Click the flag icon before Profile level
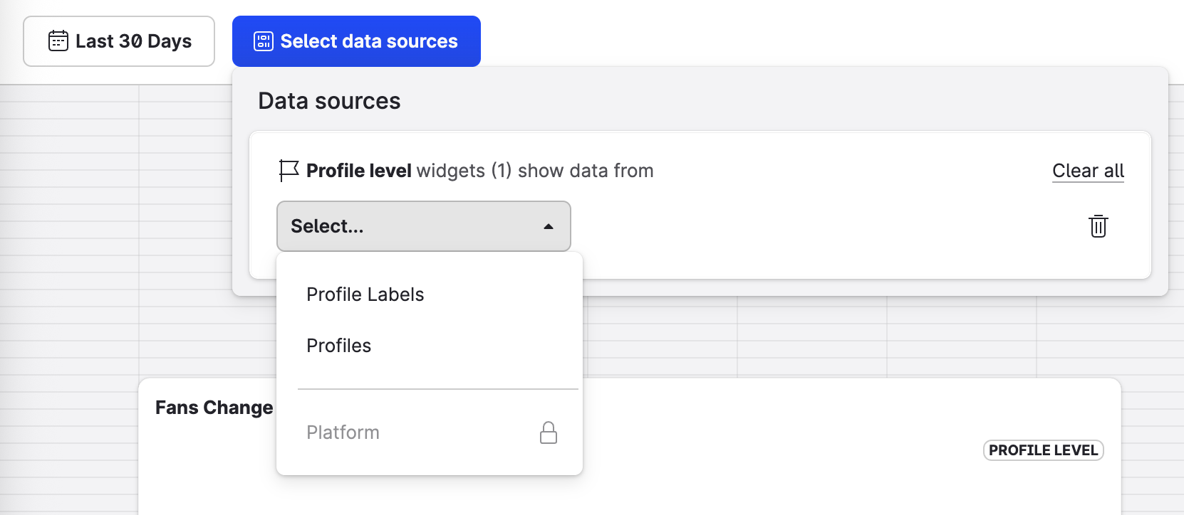This screenshot has height=515, width=1184. tap(289, 171)
